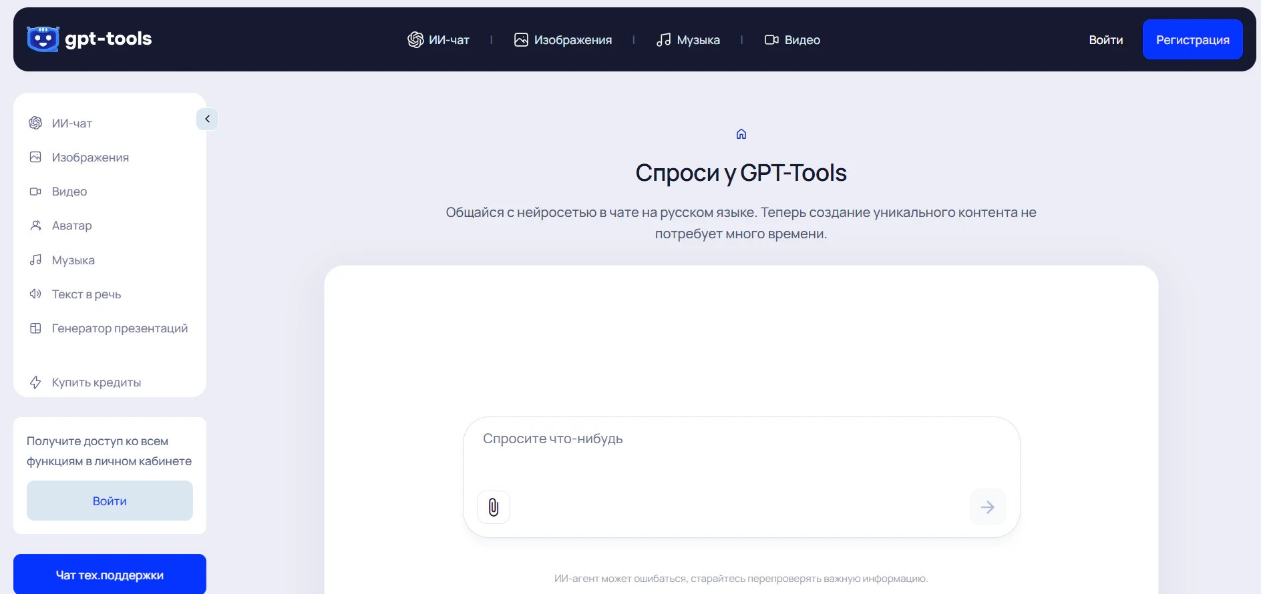Collapse the sidebar with the chevron button
Image resolution: width=1261 pixels, height=594 pixels.
coord(208,119)
